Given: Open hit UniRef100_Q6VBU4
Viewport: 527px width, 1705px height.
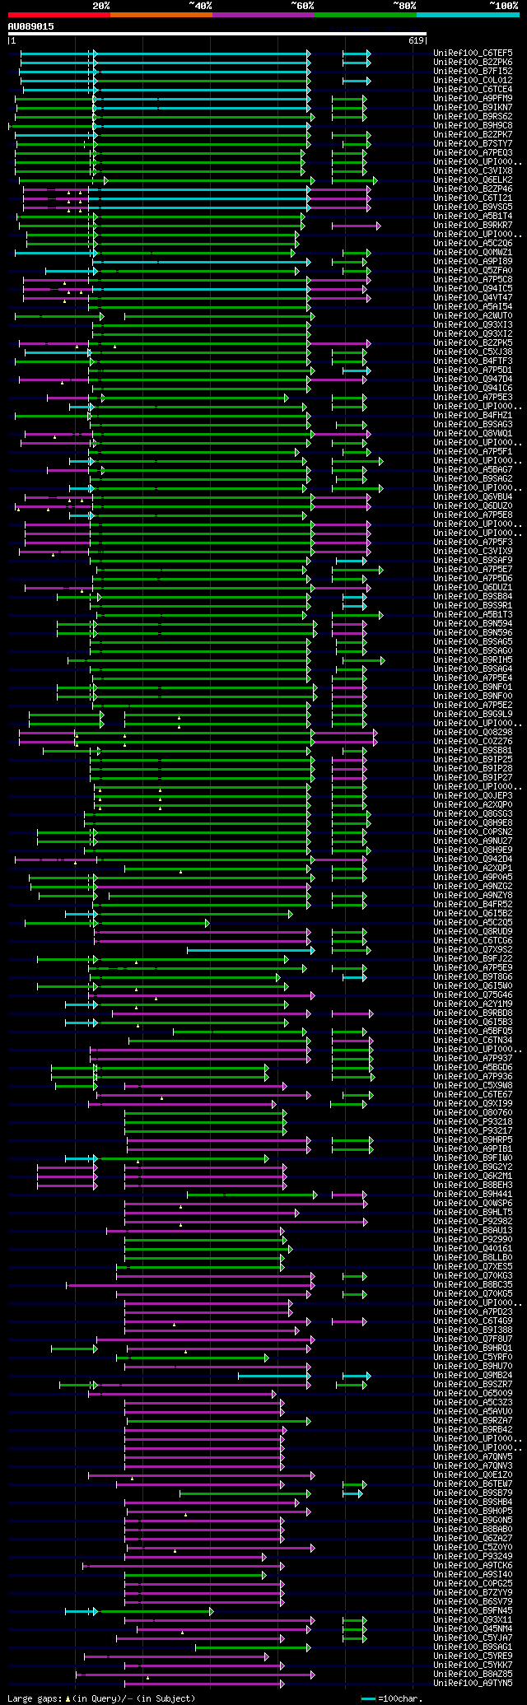Looking at the screenshot, I should tap(473, 496).
